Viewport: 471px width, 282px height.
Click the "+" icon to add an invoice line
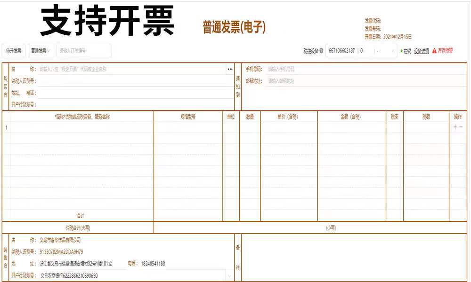coord(455,127)
